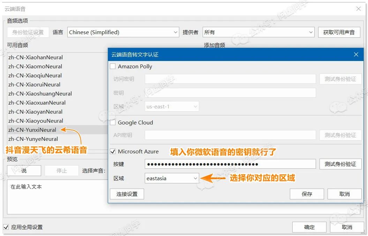Select zh-CN-XiaoqiuNeural voice
This screenshot has height=236, width=368.
pyautogui.click(x=35, y=76)
